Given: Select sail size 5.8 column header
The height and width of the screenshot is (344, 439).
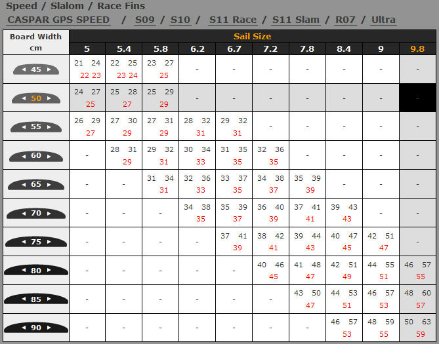Looking at the screenshot, I should tap(160, 48).
